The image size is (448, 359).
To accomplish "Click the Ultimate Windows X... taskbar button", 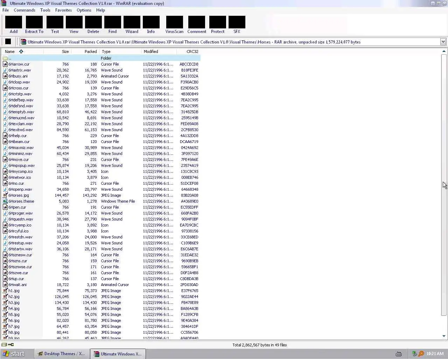I will coord(118,354).
